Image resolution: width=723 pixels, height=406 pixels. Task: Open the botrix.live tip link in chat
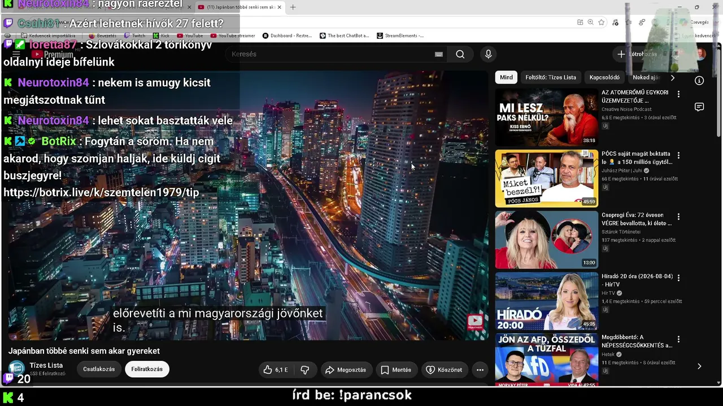pos(101,192)
